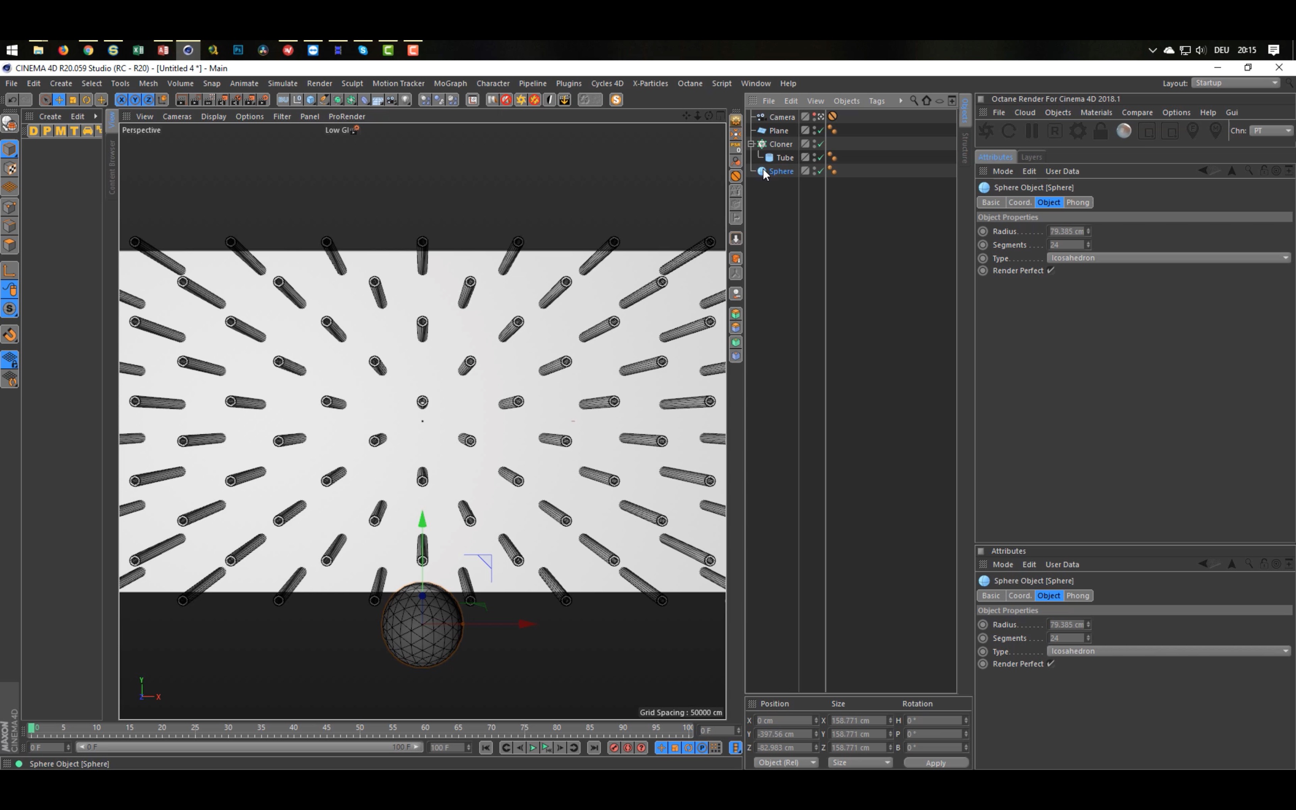Add a Cube primitive from toolbar
Screen dimensions: 1296x810
(x=310, y=100)
